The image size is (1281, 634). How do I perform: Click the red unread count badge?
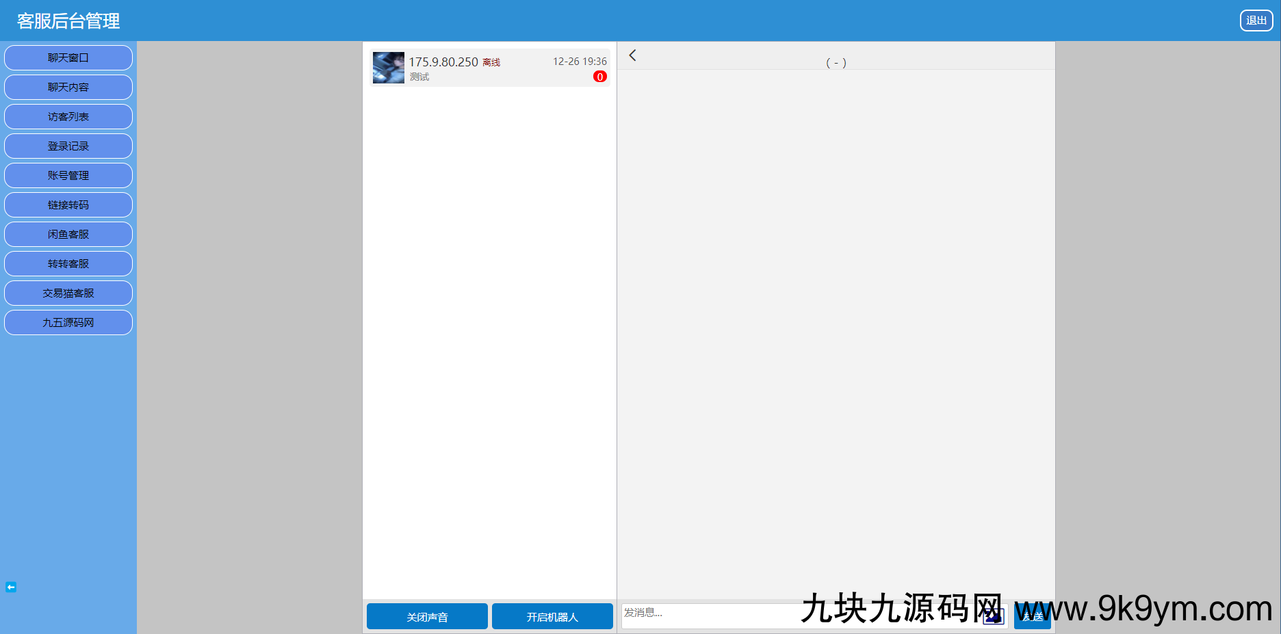(x=599, y=77)
